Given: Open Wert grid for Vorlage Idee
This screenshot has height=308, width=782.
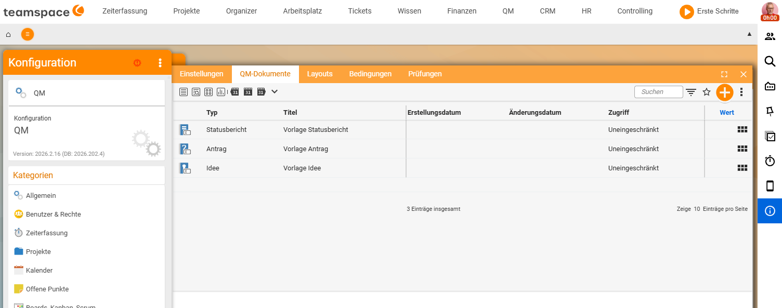Looking at the screenshot, I should pos(742,168).
